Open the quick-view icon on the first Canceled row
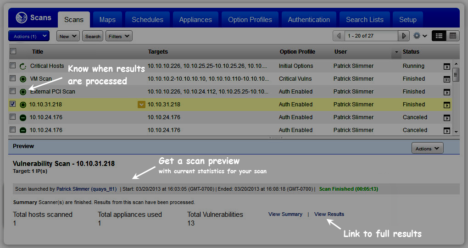The image size is (468, 248). [447, 118]
